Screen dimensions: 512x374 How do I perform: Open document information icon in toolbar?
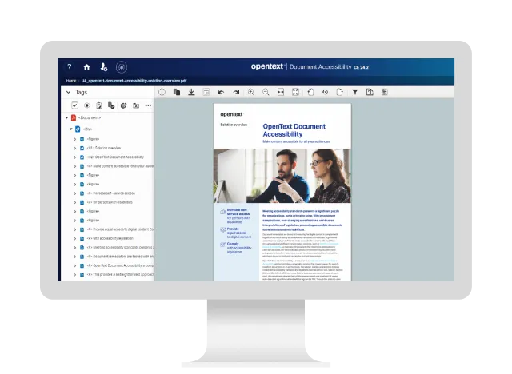(162, 92)
